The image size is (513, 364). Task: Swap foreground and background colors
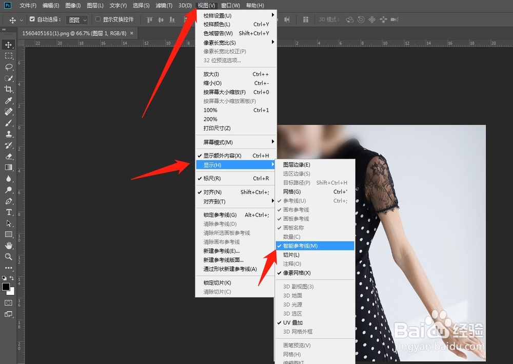(x=12, y=278)
